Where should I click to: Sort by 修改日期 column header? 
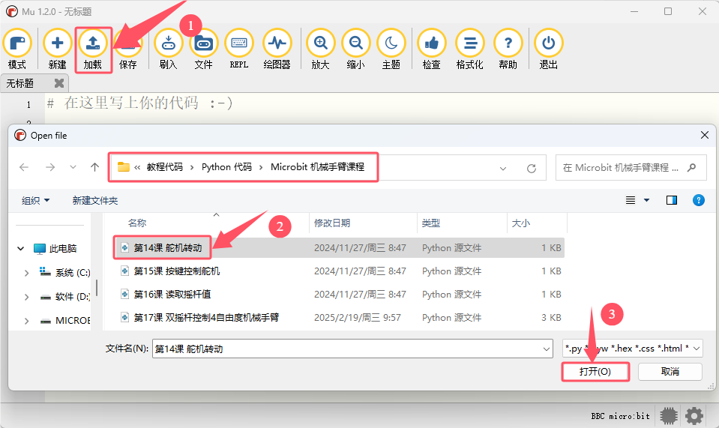[332, 223]
